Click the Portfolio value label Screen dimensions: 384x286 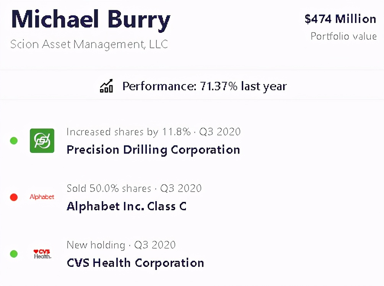click(343, 36)
